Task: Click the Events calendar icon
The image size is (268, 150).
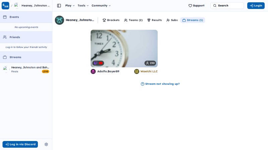Action: 5,17
